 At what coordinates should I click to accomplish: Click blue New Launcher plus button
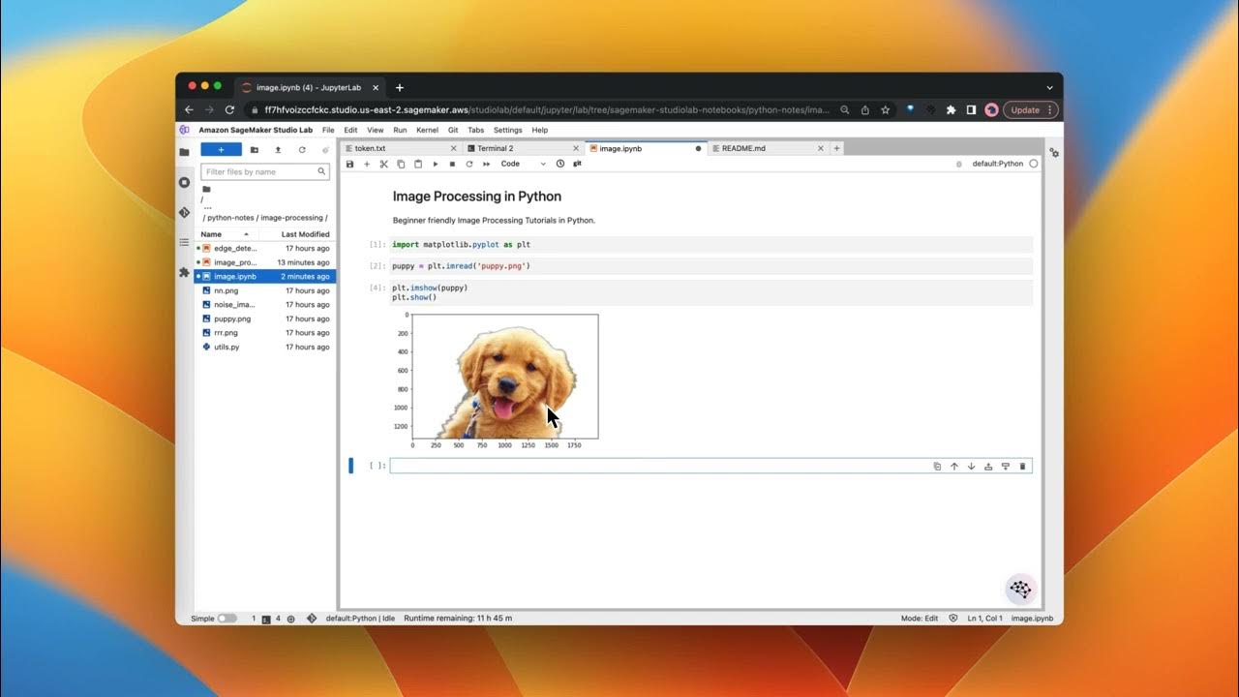pos(221,150)
